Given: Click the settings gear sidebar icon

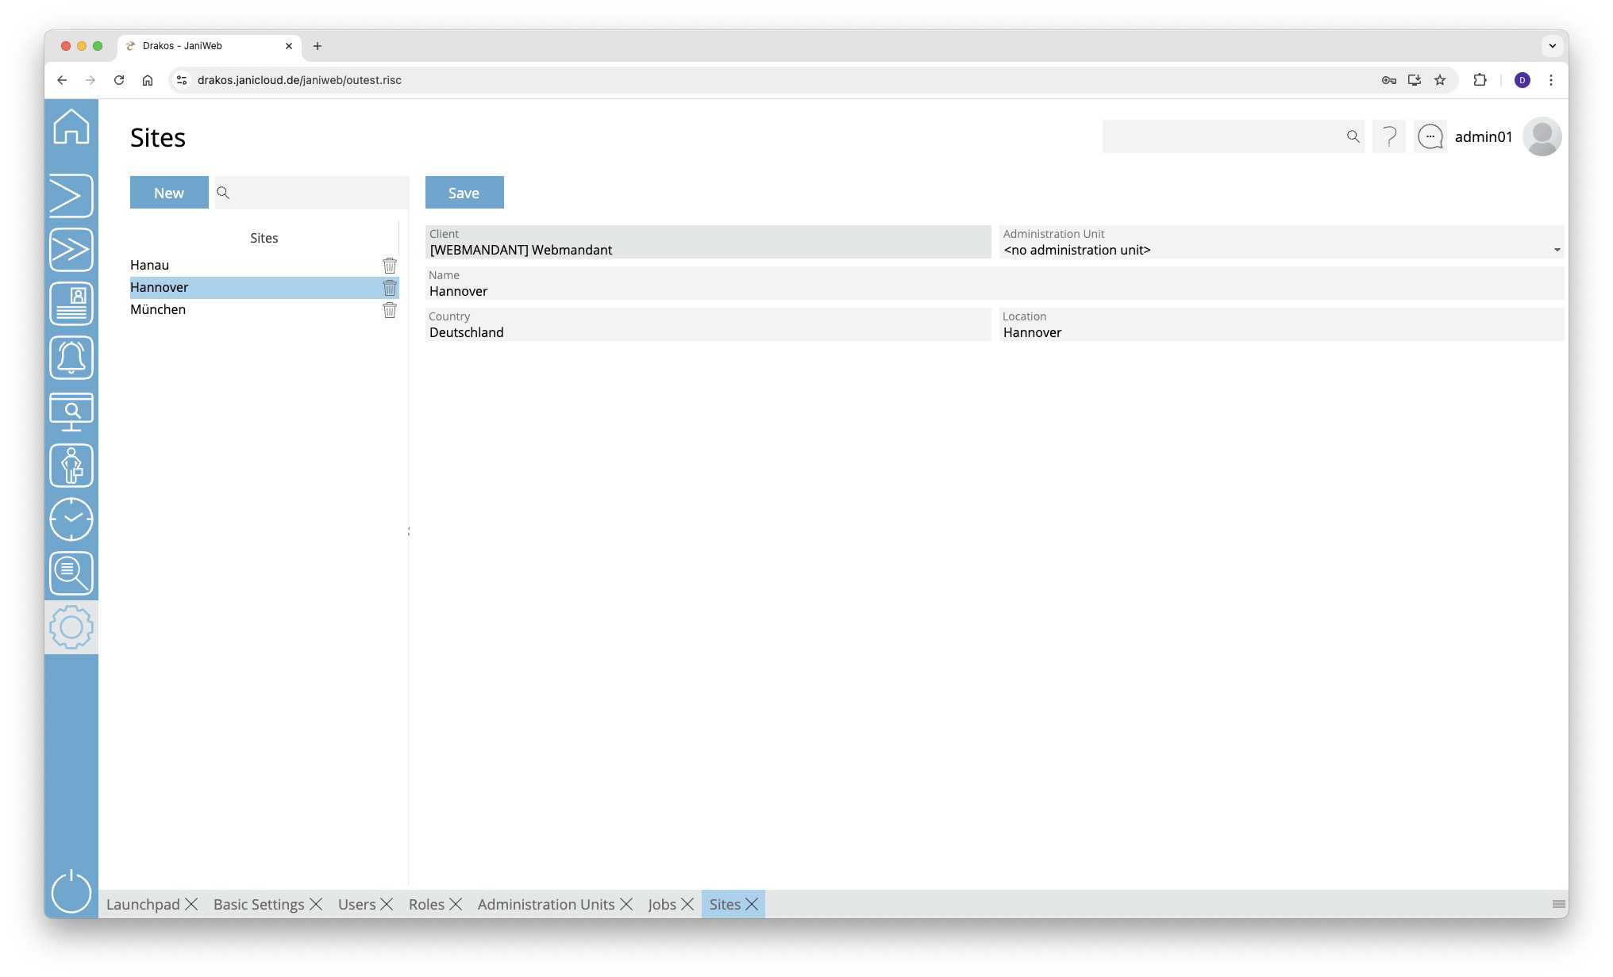Looking at the screenshot, I should click(x=71, y=627).
